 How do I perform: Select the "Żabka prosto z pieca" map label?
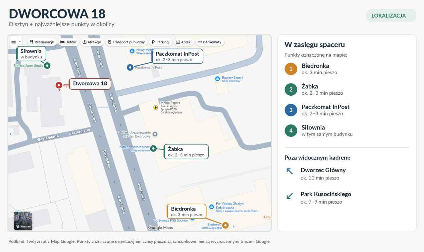[x=134, y=147]
